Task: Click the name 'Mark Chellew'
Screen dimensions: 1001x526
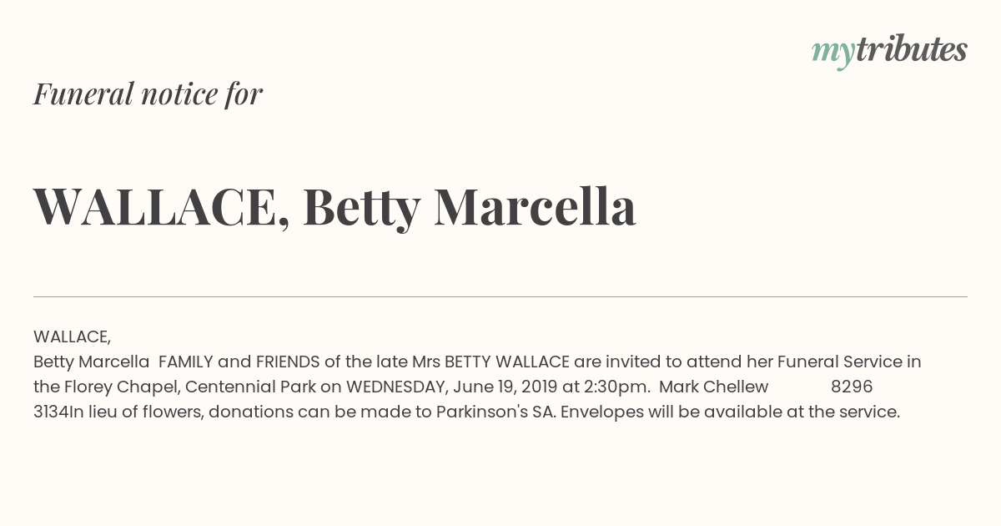Action: pyautogui.click(x=713, y=387)
